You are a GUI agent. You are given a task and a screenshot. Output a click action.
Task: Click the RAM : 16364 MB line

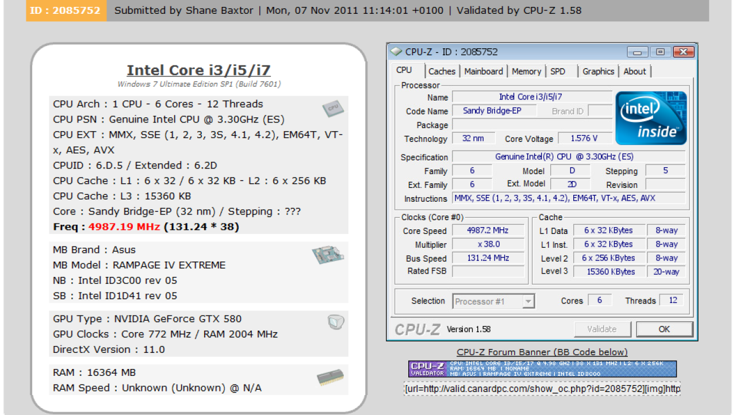[x=94, y=372]
